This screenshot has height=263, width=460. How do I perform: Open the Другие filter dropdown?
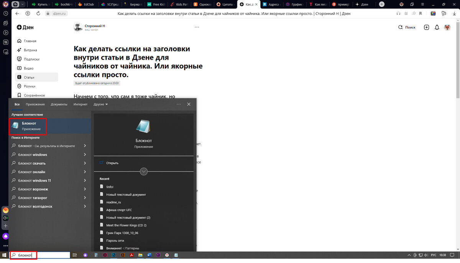tap(101, 104)
